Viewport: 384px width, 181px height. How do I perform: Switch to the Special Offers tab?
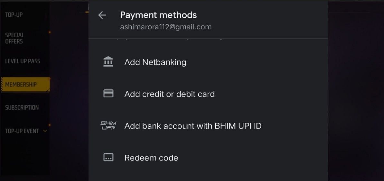pyautogui.click(x=14, y=38)
